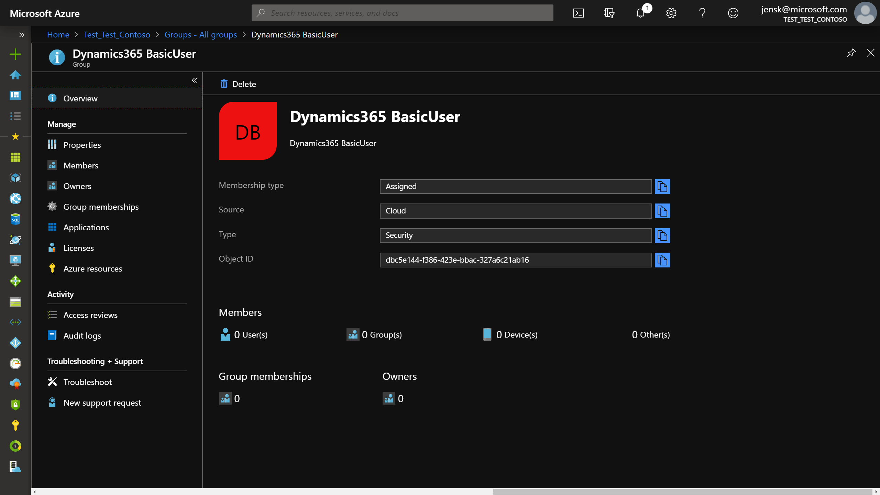Click the 0 User(s) members count

pos(243,334)
